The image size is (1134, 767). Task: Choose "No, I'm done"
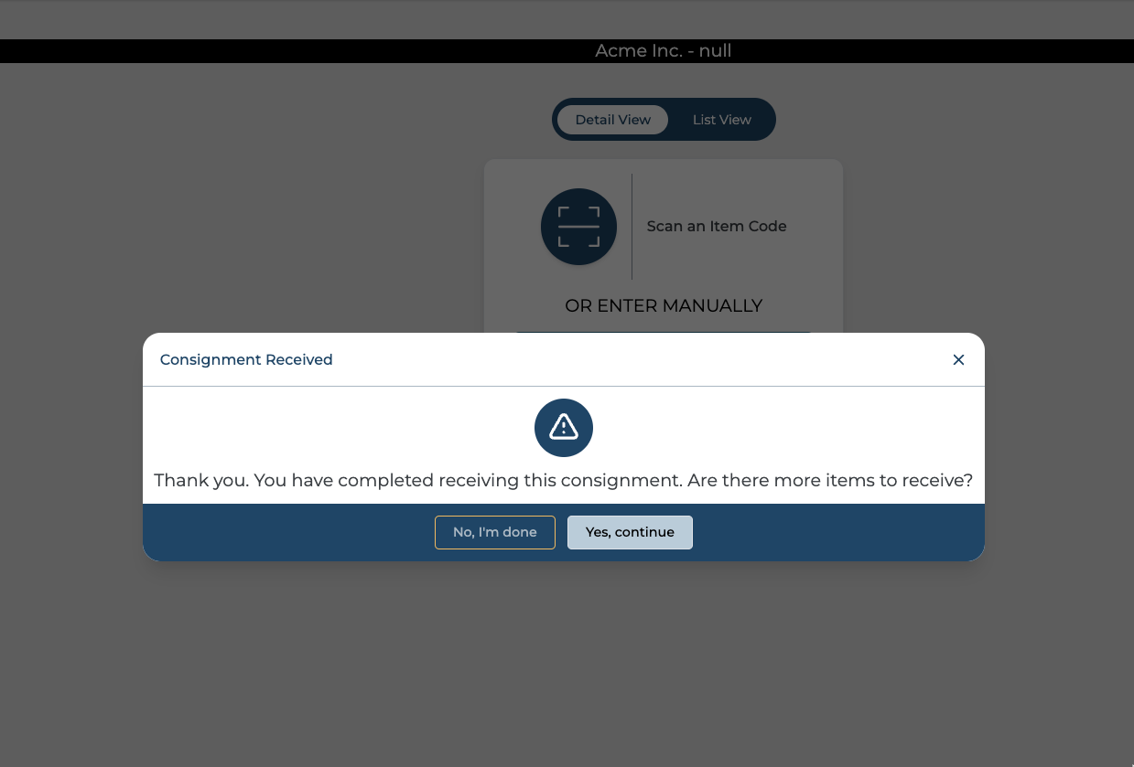pyautogui.click(x=494, y=532)
